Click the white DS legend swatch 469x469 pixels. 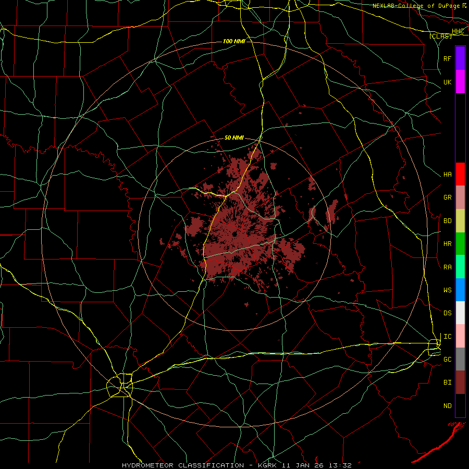[x=460, y=313]
